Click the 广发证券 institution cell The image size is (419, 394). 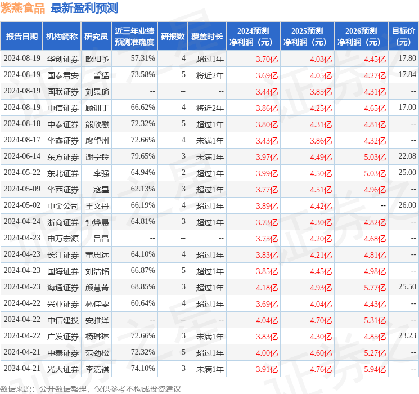[63, 337]
